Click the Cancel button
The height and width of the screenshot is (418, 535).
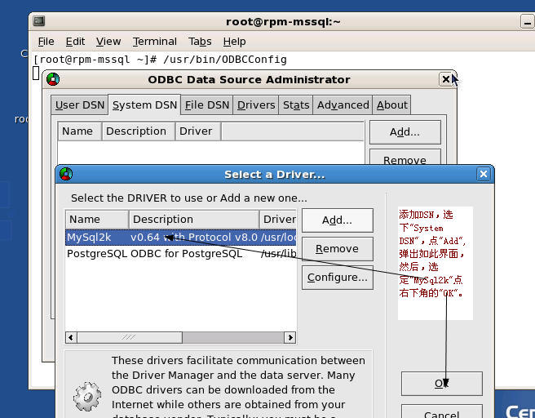pos(442,411)
